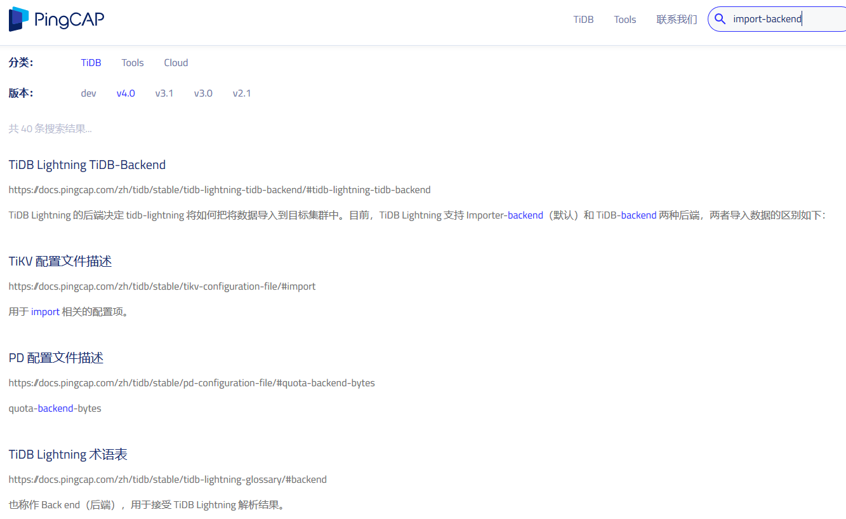
Task: Click the 版本 label
Action: [x=21, y=93]
